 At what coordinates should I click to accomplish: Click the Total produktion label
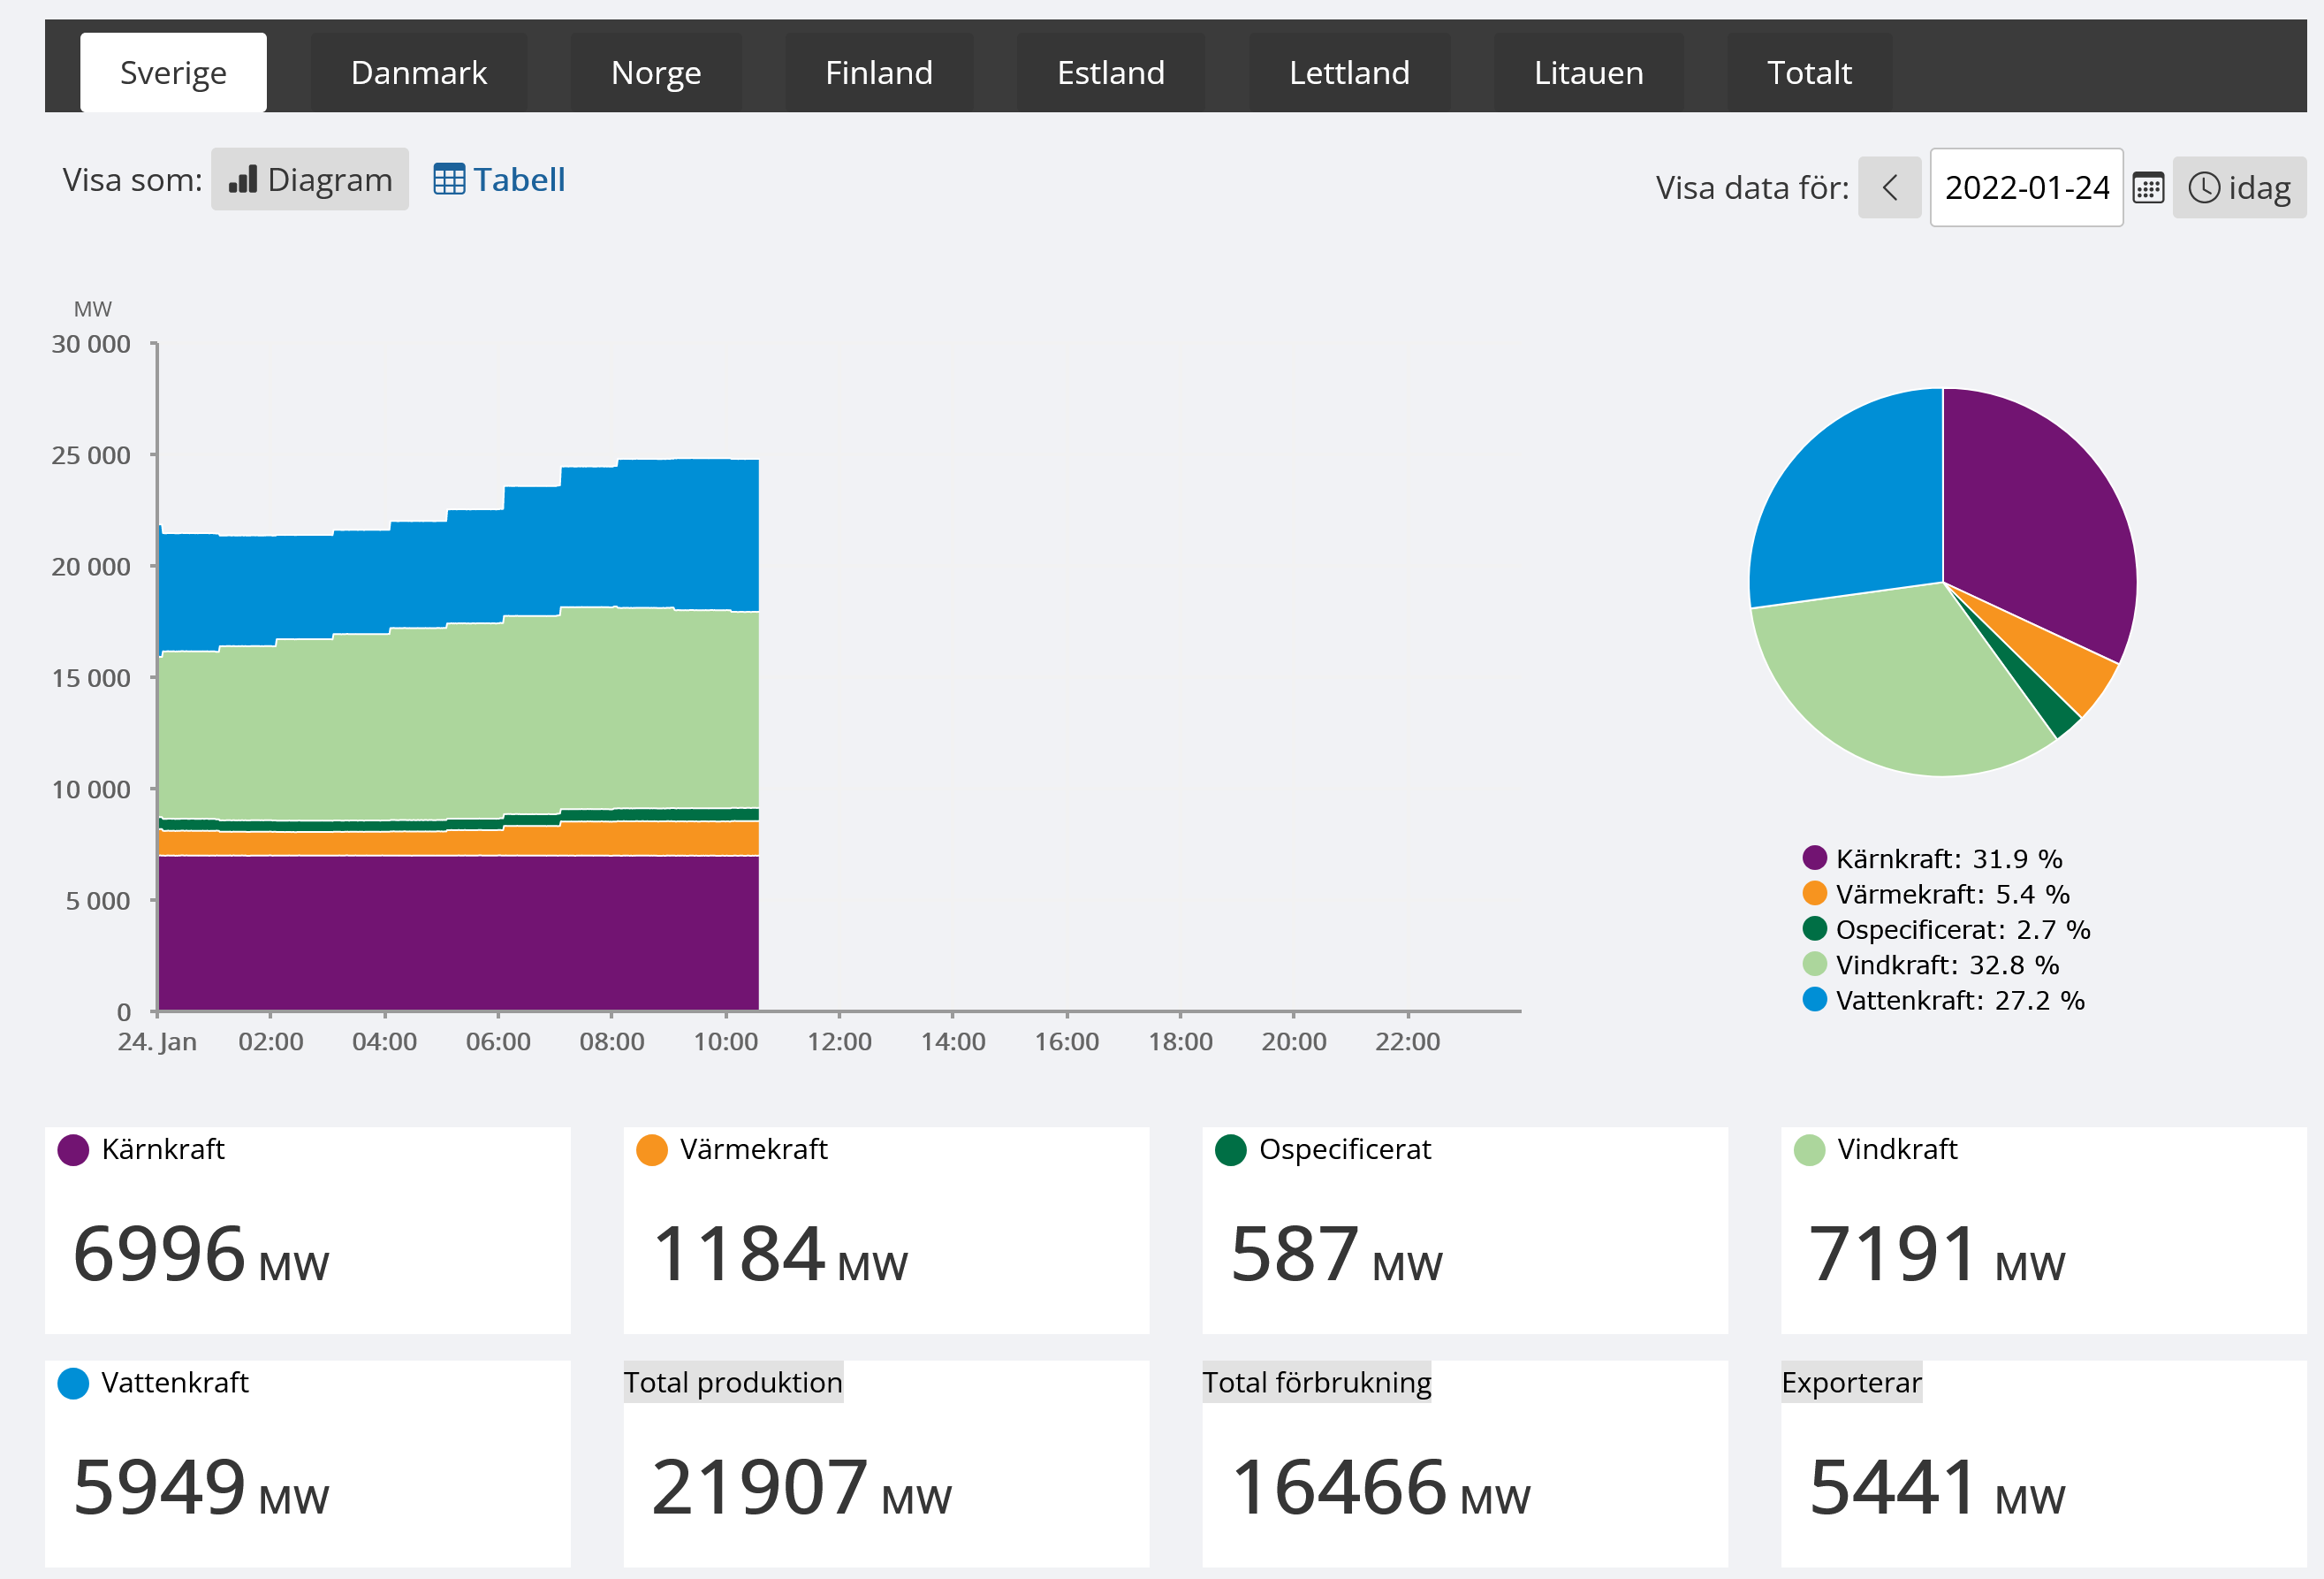(x=733, y=1382)
